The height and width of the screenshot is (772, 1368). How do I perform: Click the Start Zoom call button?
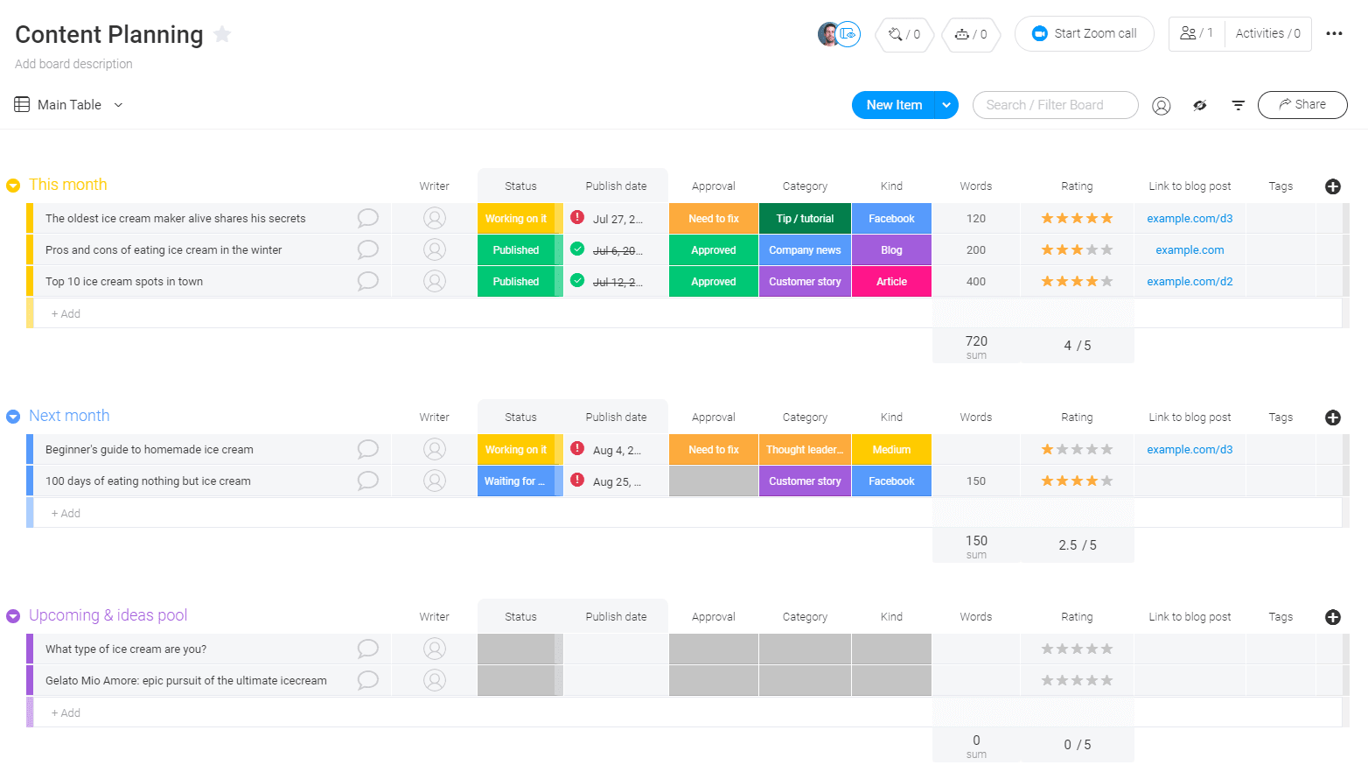coord(1084,33)
